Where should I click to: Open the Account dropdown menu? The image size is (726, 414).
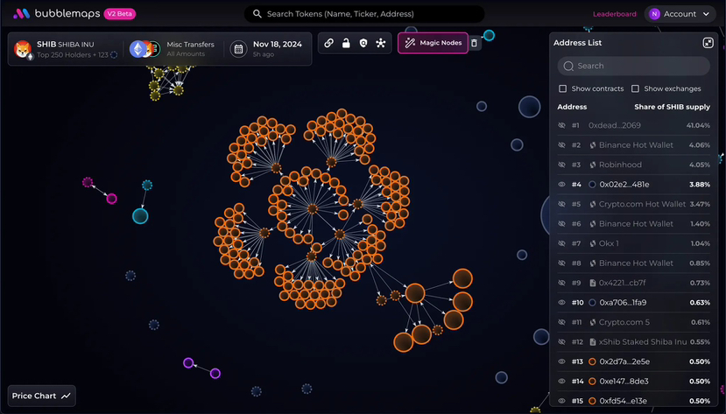[680, 14]
